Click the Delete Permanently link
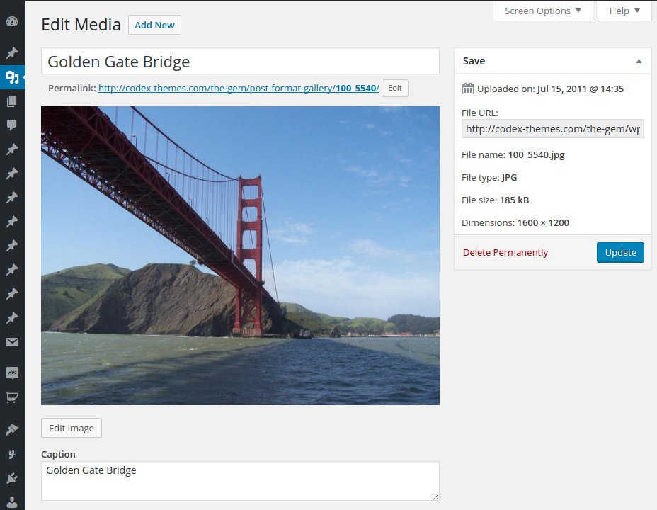The height and width of the screenshot is (510, 657). click(x=505, y=253)
